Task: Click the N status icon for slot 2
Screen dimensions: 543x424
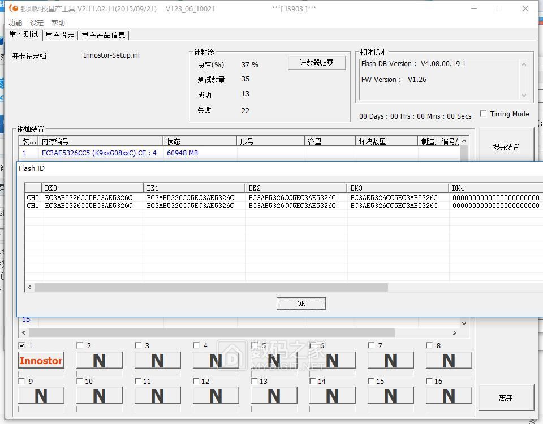Action: [100, 360]
